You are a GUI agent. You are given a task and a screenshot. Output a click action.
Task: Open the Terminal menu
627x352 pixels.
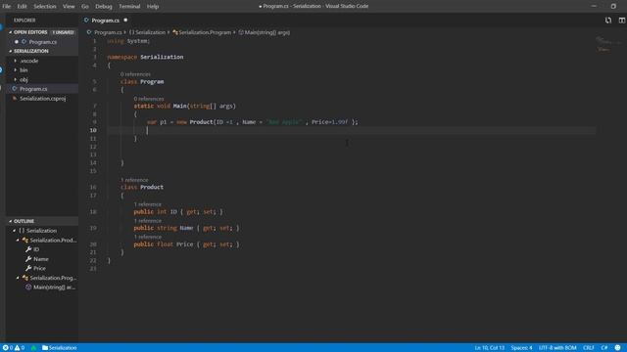click(x=129, y=7)
